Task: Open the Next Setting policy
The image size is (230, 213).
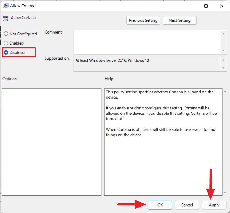Action: coord(179,20)
